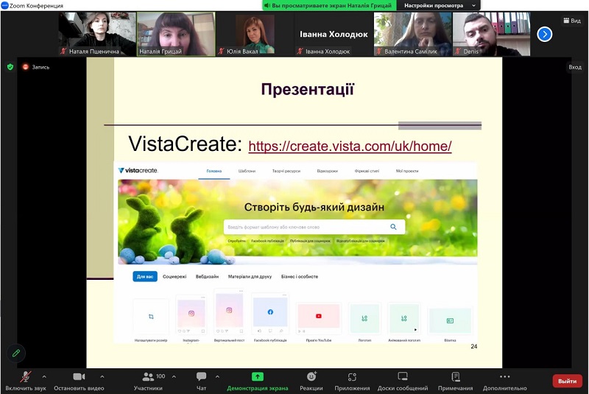Unmute microphone with Включить звук button
This screenshot has height=394, width=589.
coord(26,381)
